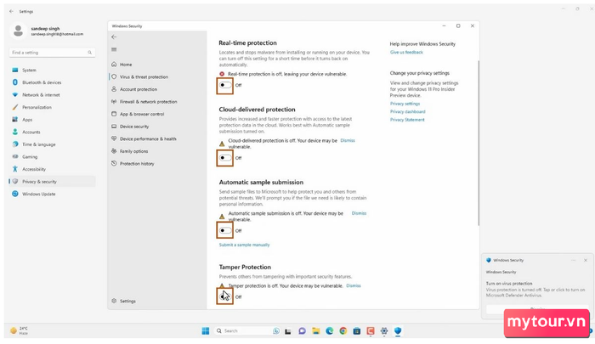
Task: Open File Explorer from taskbar
Action: tap(315, 330)
